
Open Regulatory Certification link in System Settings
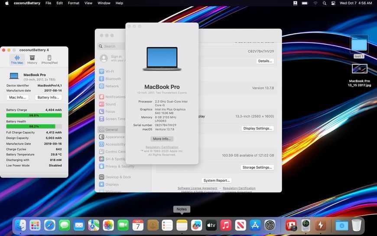point(239,188)
